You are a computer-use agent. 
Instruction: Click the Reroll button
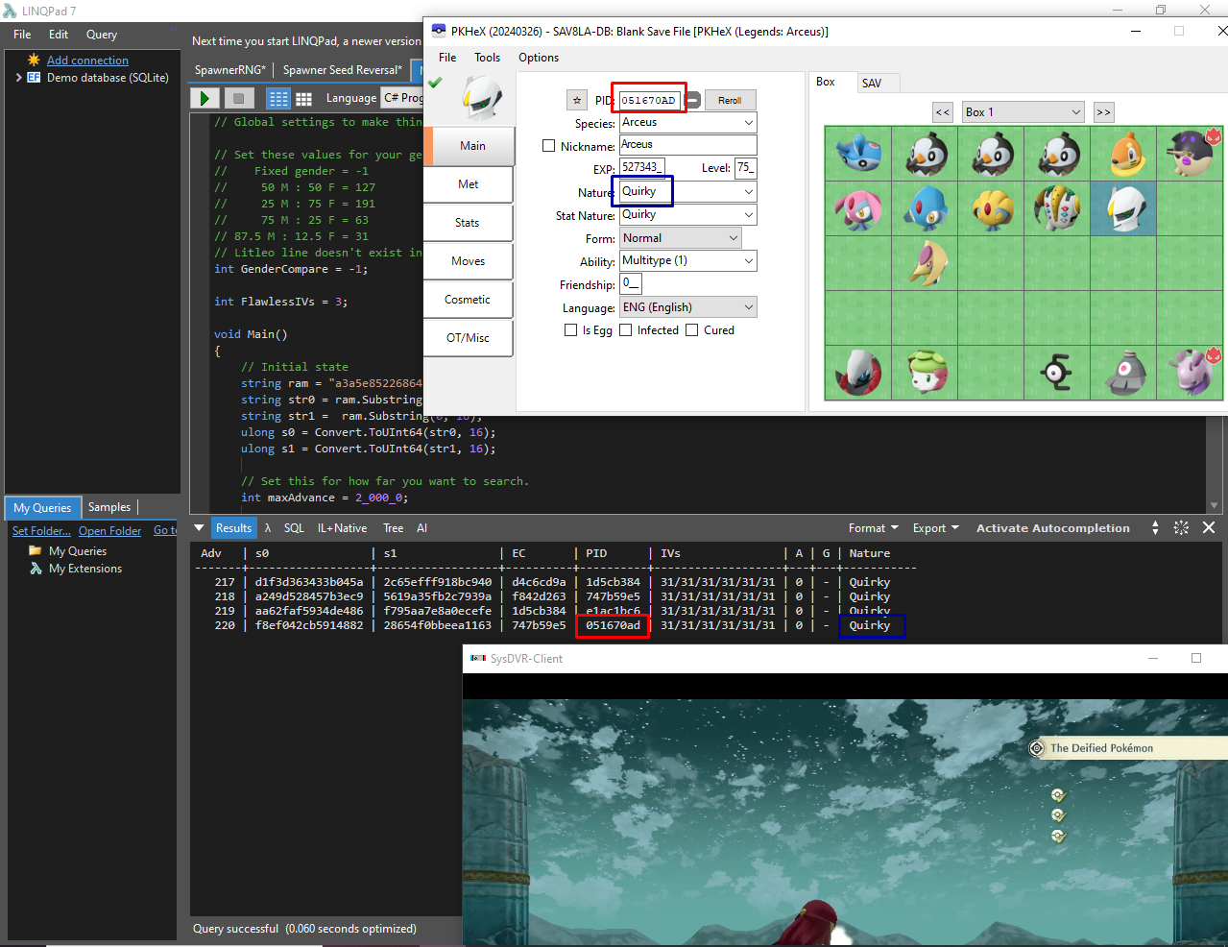pyautogui.click(x=730, y=100)
